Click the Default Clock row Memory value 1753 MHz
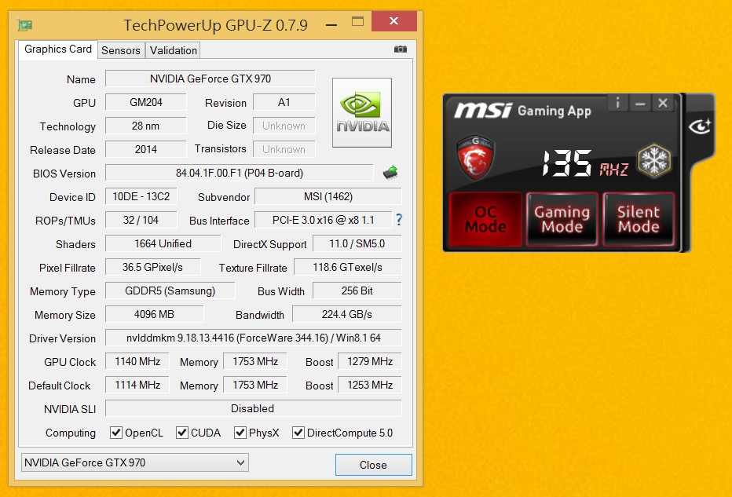This screenshot has width=732, height=497. coord(255,385)
